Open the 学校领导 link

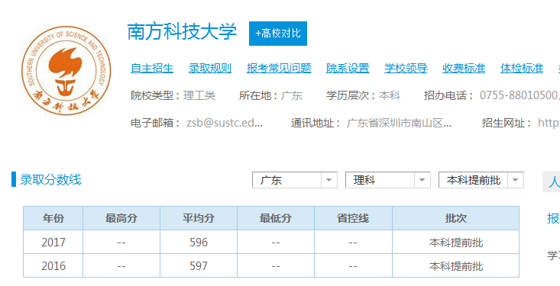pyautogui.click(x=406, y=68)
